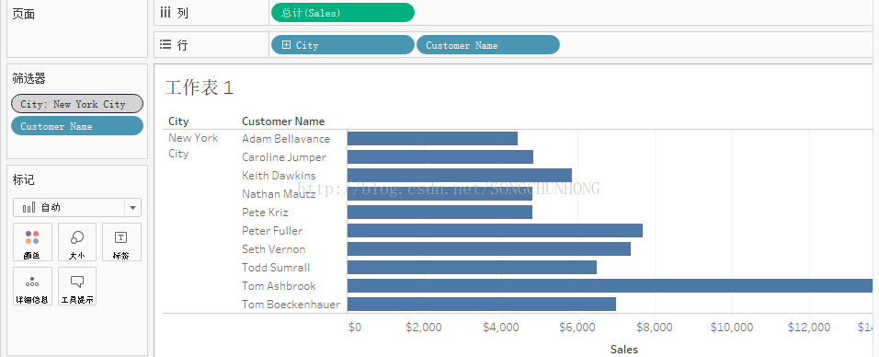Click the City column header
This screenshot has width=879, height=357.
click(x=178, y=121)
